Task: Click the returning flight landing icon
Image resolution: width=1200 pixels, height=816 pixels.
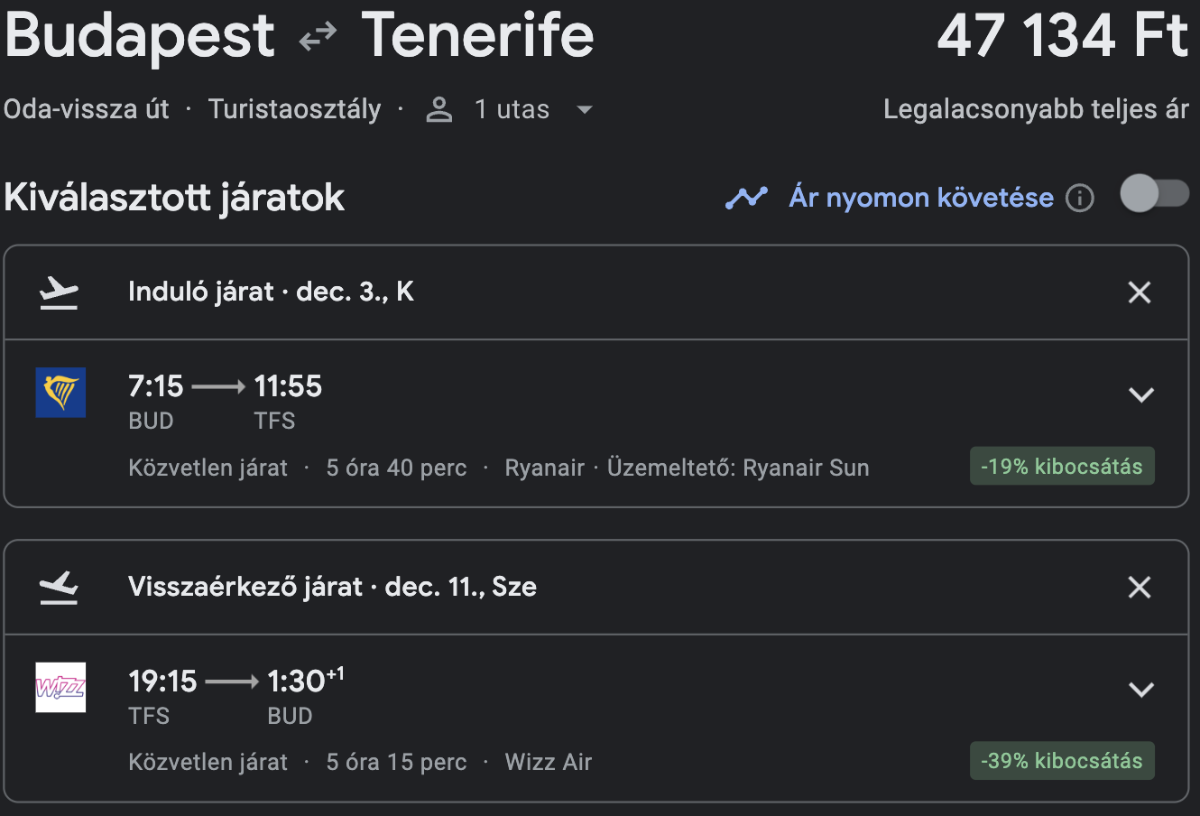Action: [60, 588]
